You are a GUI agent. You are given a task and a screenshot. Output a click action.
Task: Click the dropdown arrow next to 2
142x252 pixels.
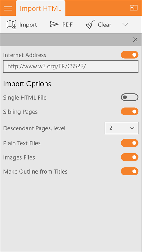click(132, 128)
